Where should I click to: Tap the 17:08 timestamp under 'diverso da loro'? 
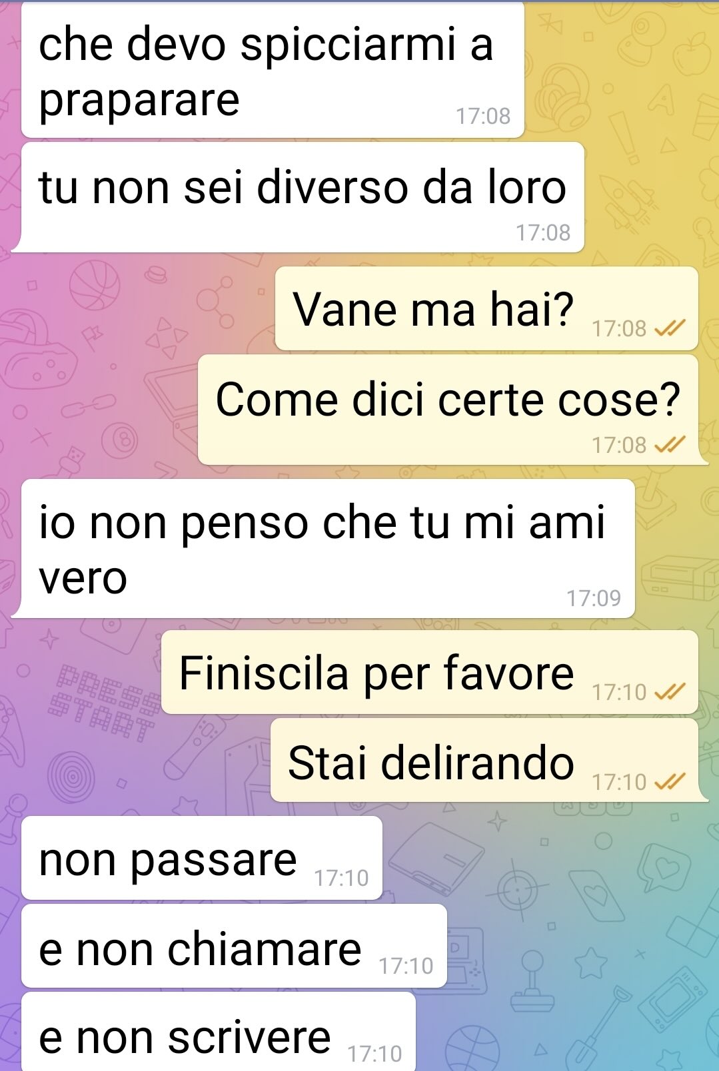543,232
